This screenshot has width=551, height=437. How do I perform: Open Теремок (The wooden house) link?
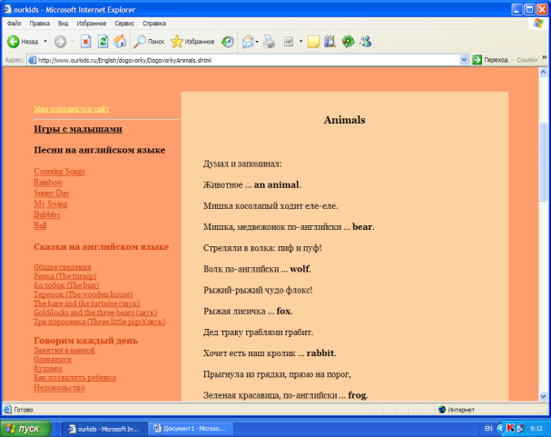[84, 294]
